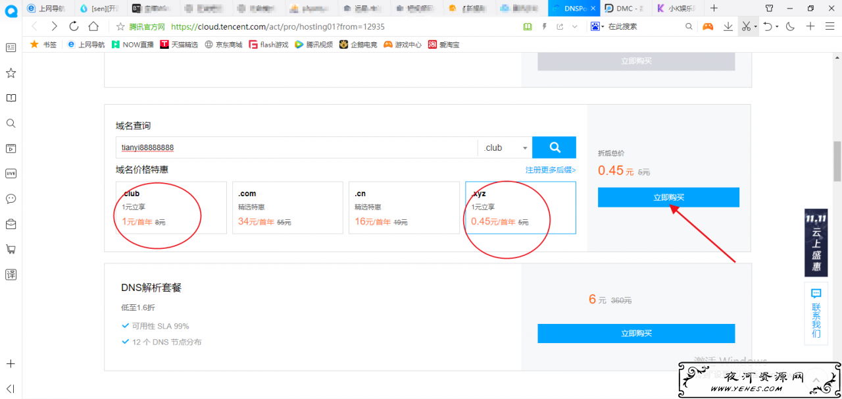Click the lightning speed-mode icon

pos(544,26)
